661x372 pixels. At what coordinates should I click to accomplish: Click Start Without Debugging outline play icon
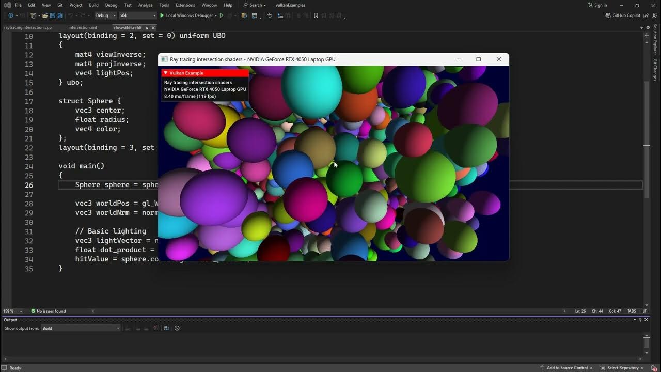(222, 16)
